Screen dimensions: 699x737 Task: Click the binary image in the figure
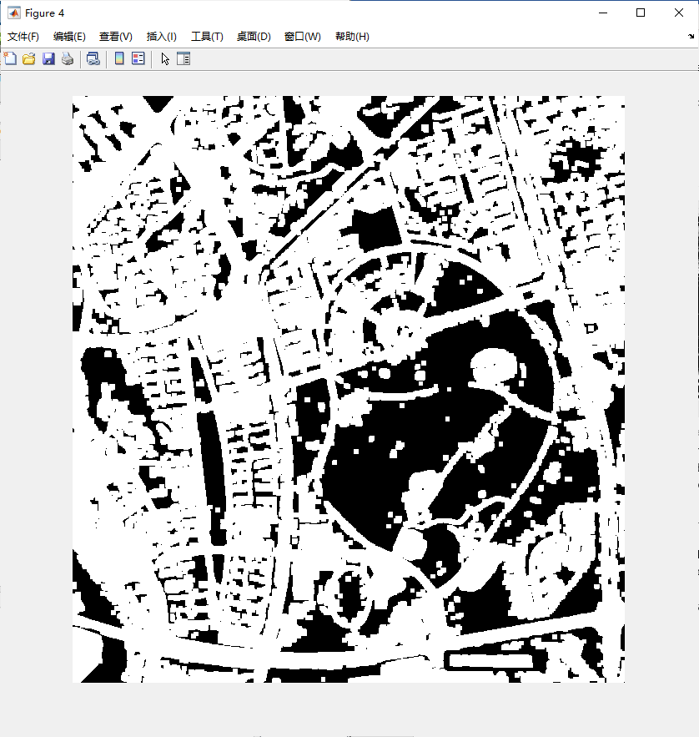pyautogui.click(x=348, y=389)
